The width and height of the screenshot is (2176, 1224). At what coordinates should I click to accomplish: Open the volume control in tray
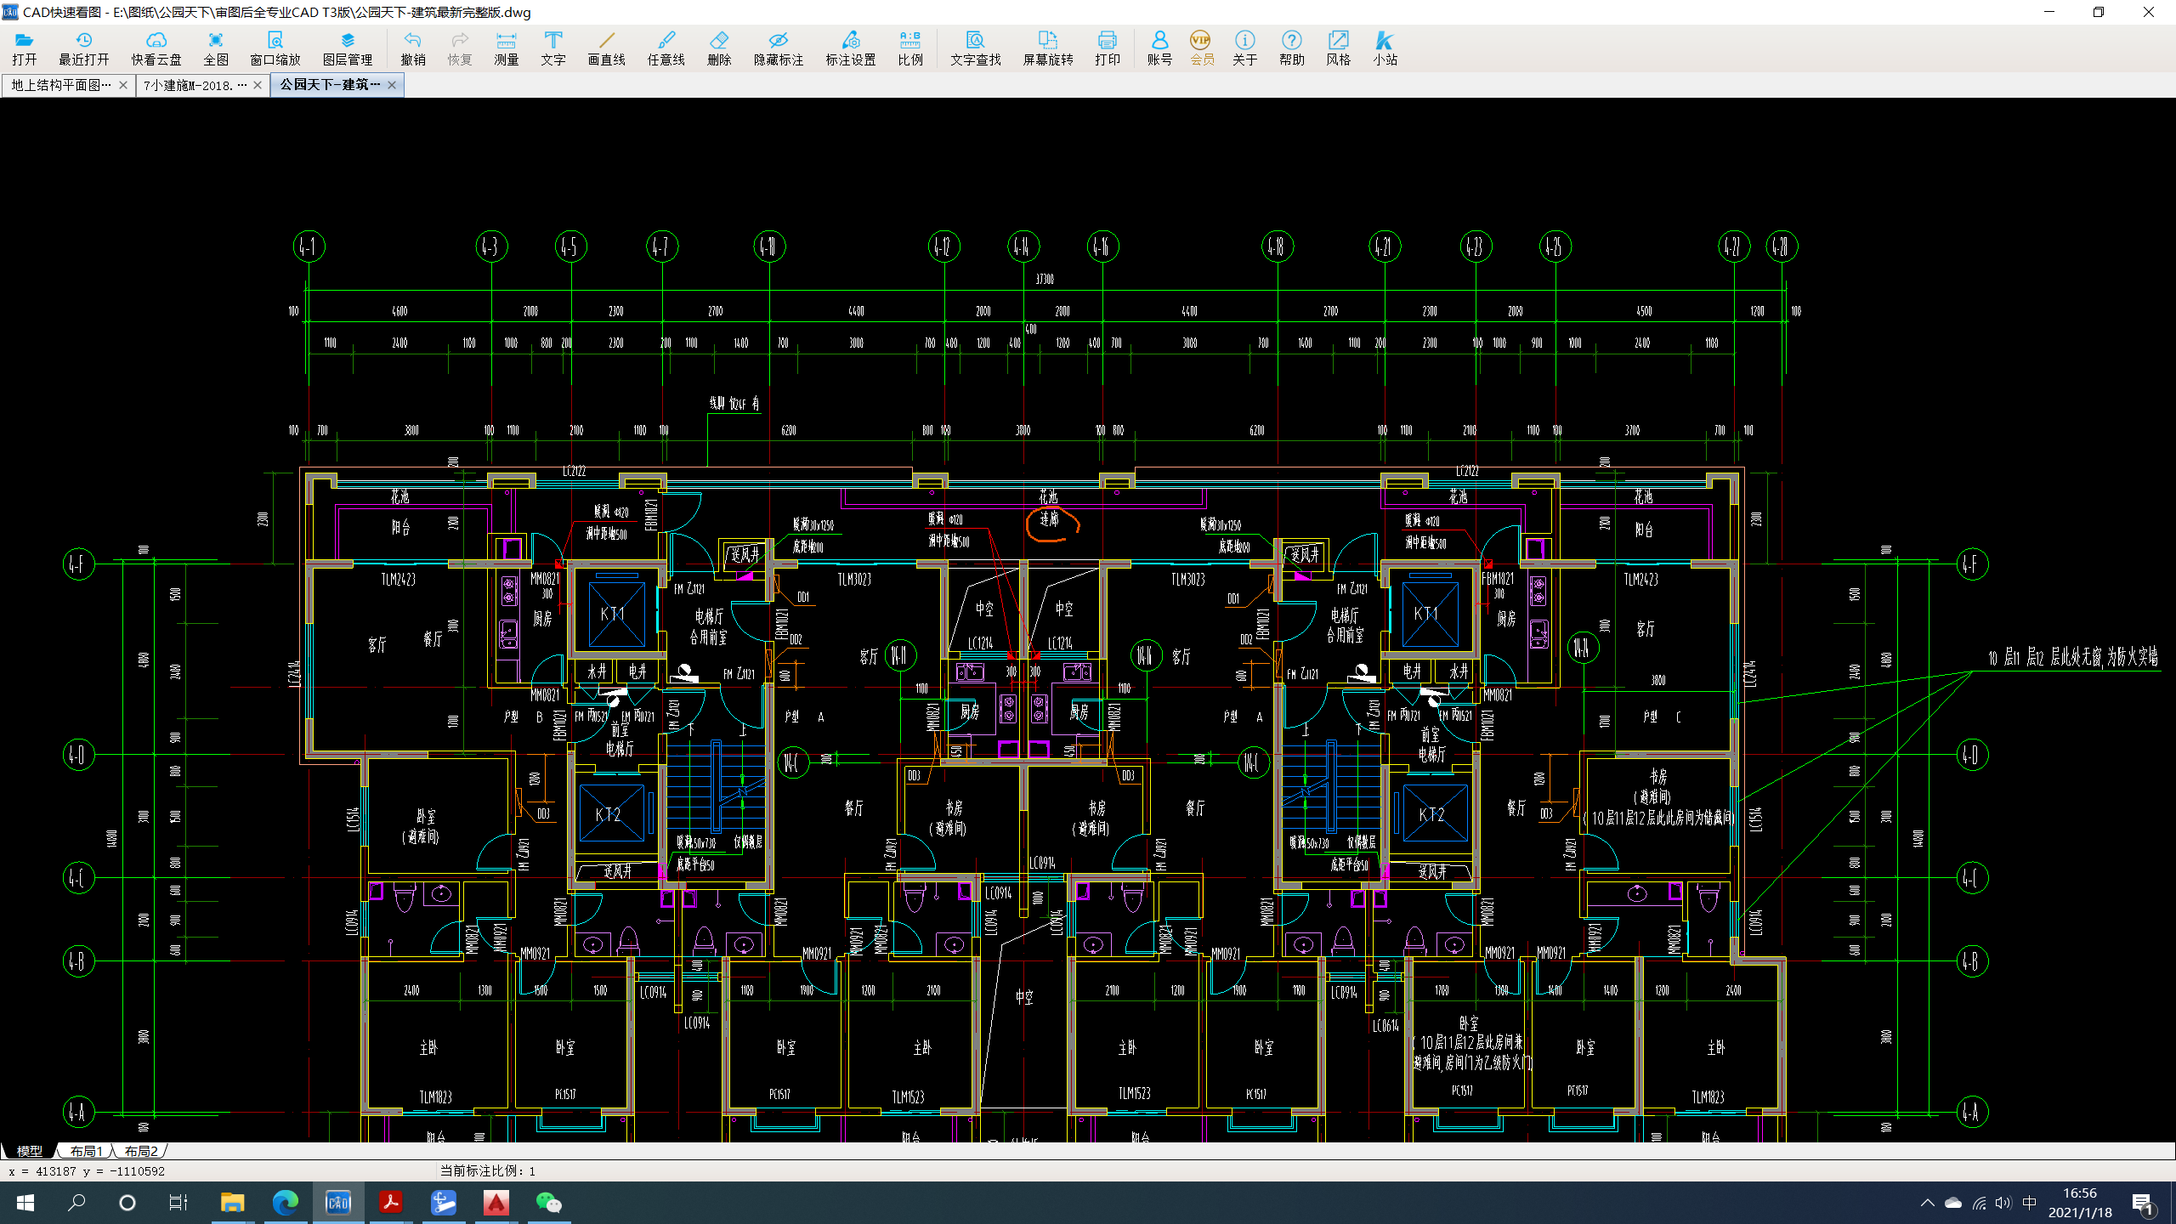(2003, 1203)
